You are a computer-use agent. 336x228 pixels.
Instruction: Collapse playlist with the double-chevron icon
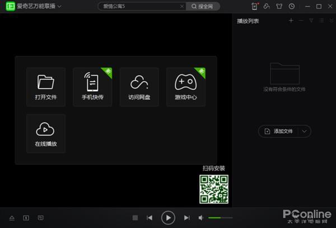point(332,21)
